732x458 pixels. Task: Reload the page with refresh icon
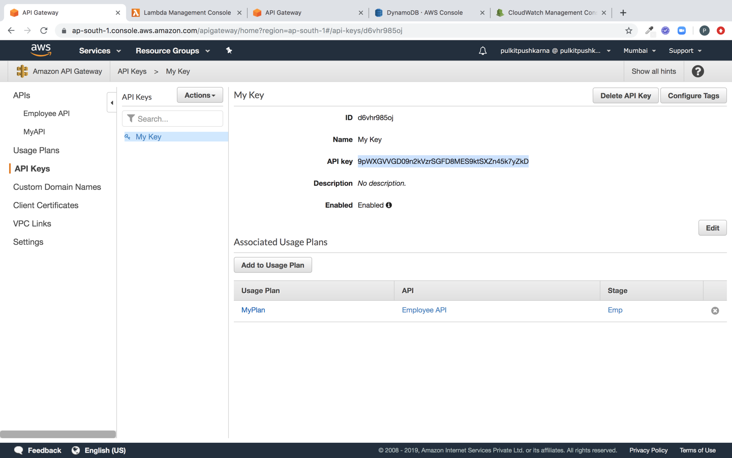(44, 31)
